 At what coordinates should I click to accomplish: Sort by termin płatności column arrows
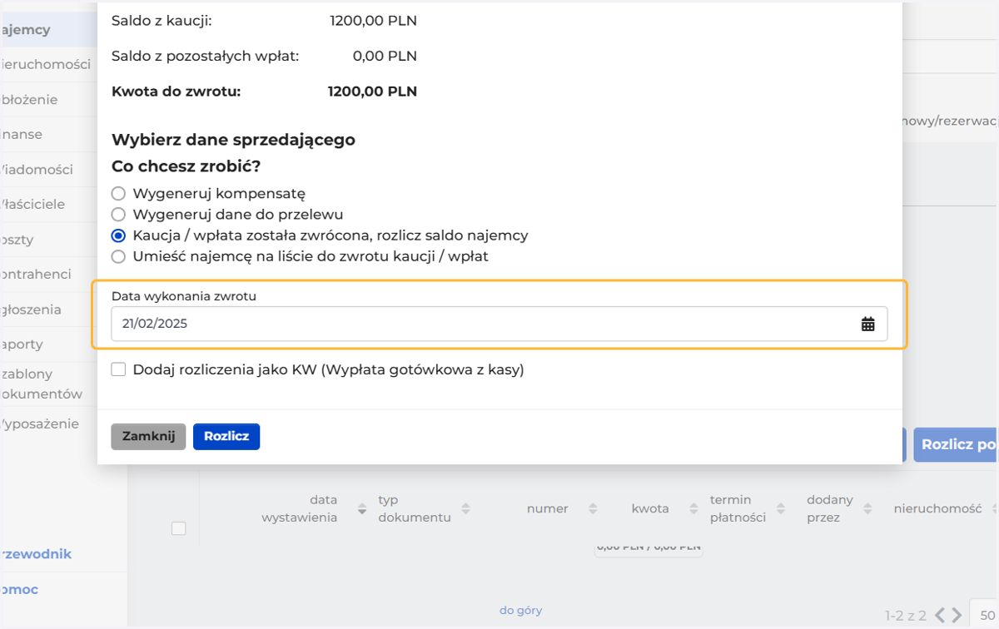[x=783, y=509]
